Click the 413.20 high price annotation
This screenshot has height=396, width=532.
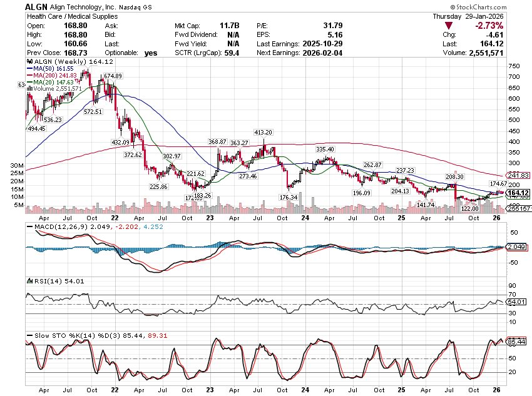(x=263, y=133)
